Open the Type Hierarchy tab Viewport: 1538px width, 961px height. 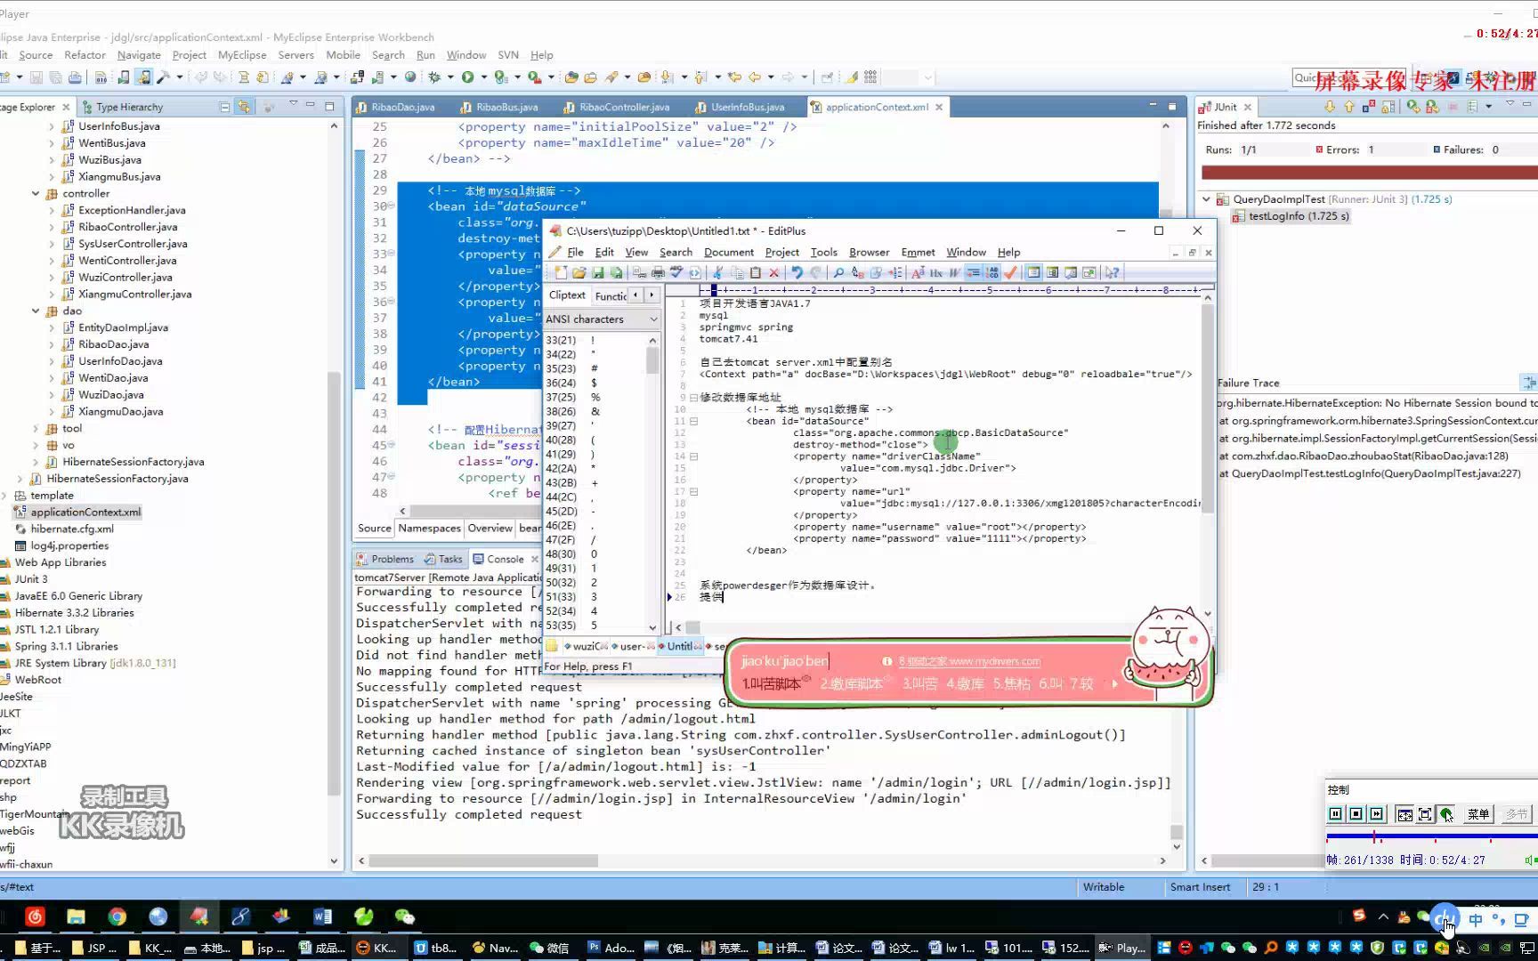(122, 107)
